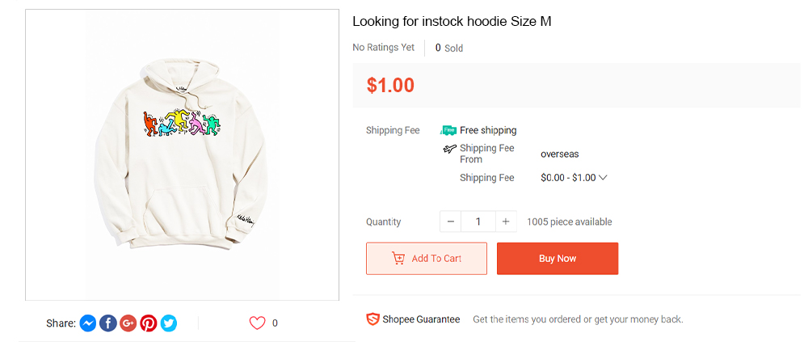808x342 pixels.
Task: Share product on Google Plus
Action: tap(128, 323)
